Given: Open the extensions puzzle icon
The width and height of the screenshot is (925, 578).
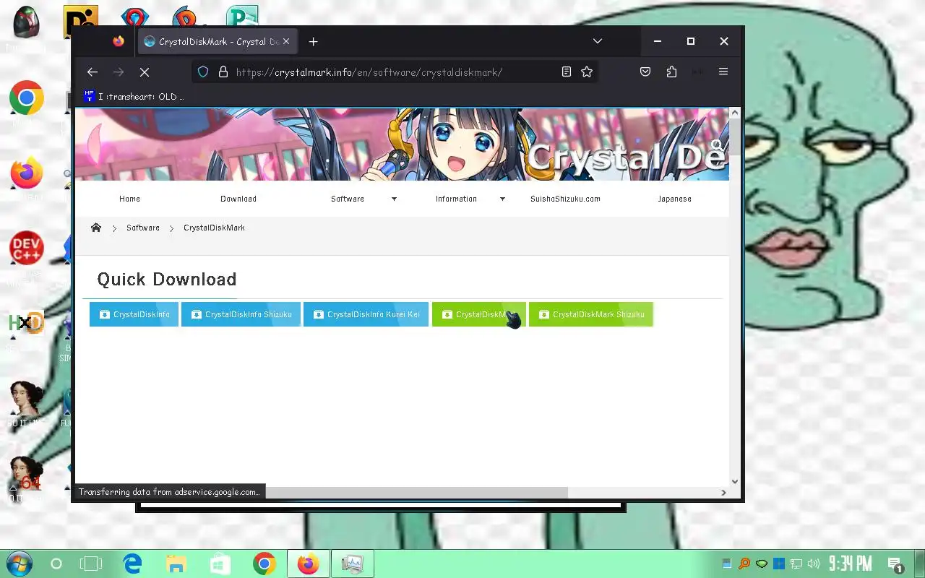Looking at the screenshot, I should pyautogui.click(x=671, y=72).
